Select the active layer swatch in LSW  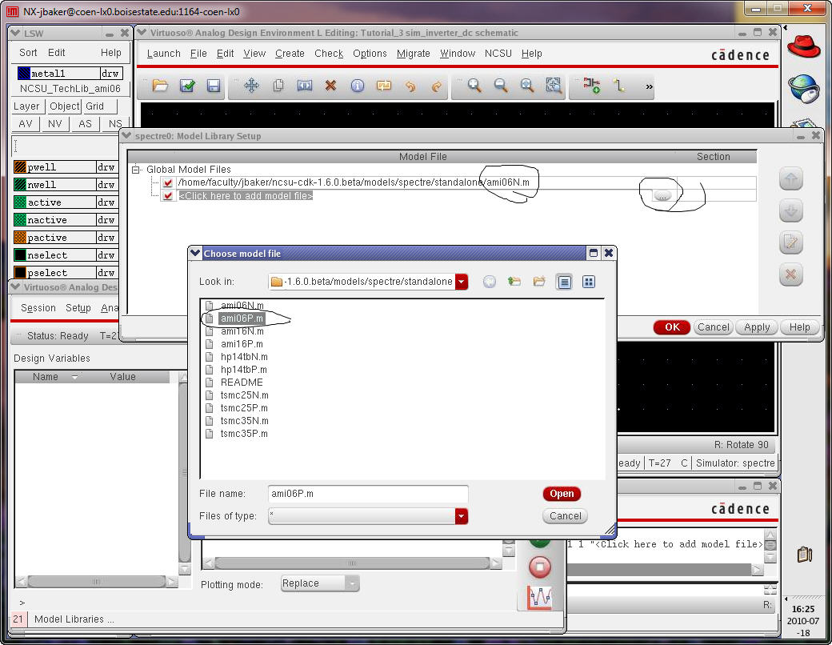click(x=20, y=202)
